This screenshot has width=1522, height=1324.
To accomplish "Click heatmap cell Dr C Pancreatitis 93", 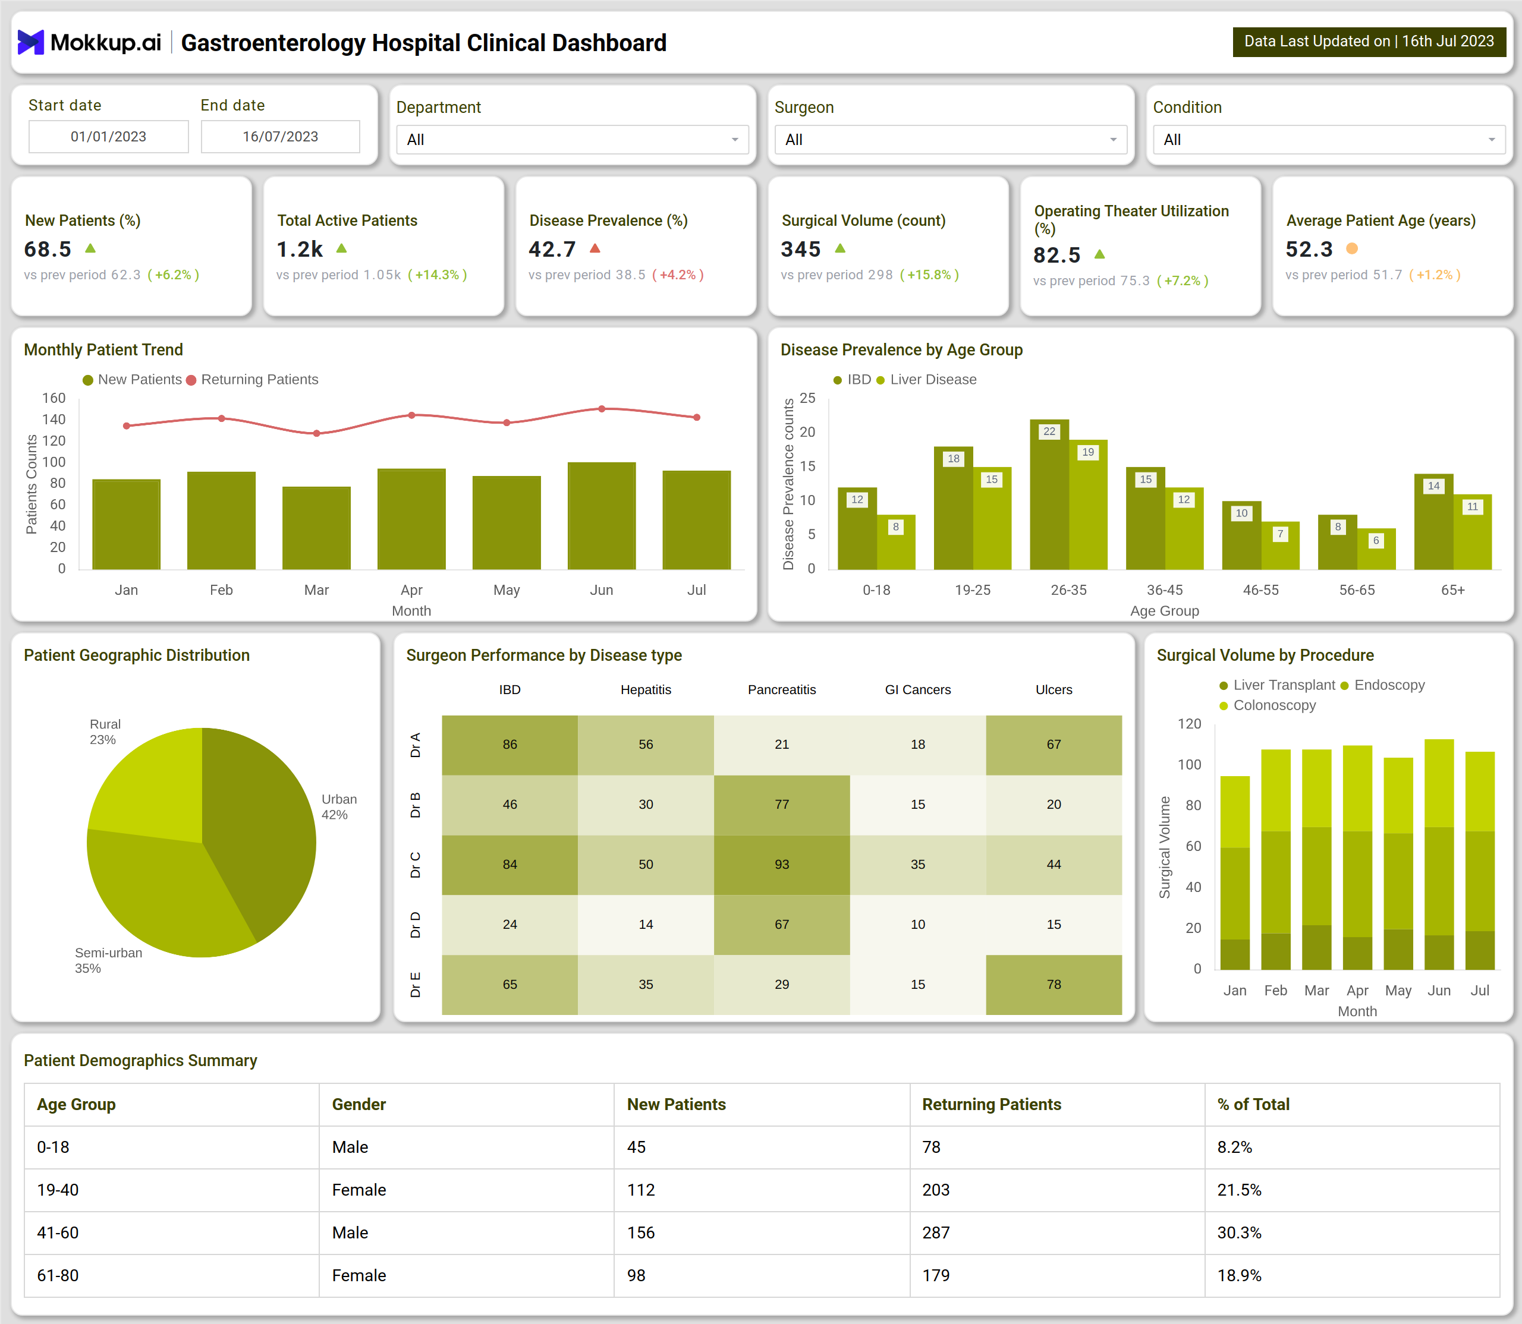I will [x=781, y=865].
